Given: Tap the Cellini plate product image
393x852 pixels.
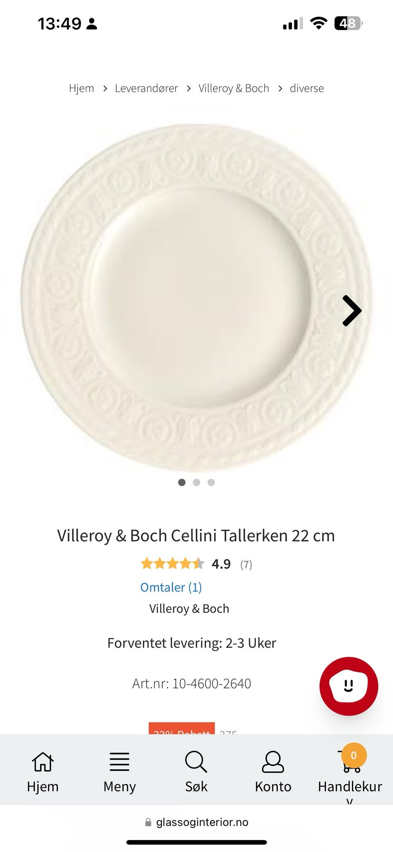Looking at the screenshot, I should [196, 298].
